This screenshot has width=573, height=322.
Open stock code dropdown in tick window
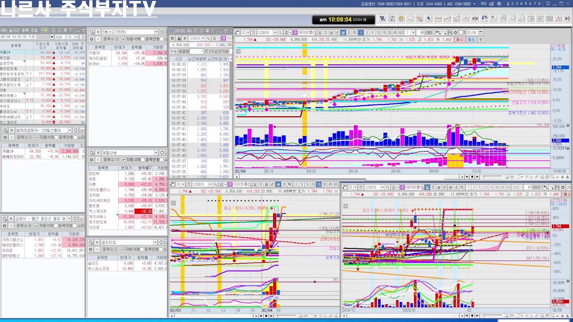click(203, 38)
